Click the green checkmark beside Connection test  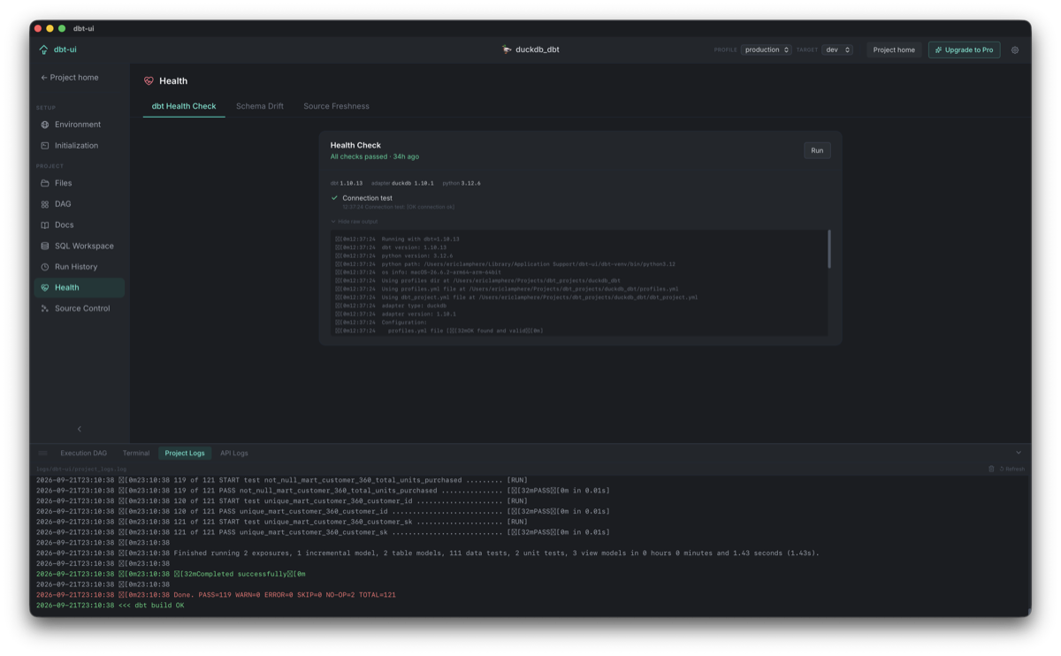tap(334, 198)
